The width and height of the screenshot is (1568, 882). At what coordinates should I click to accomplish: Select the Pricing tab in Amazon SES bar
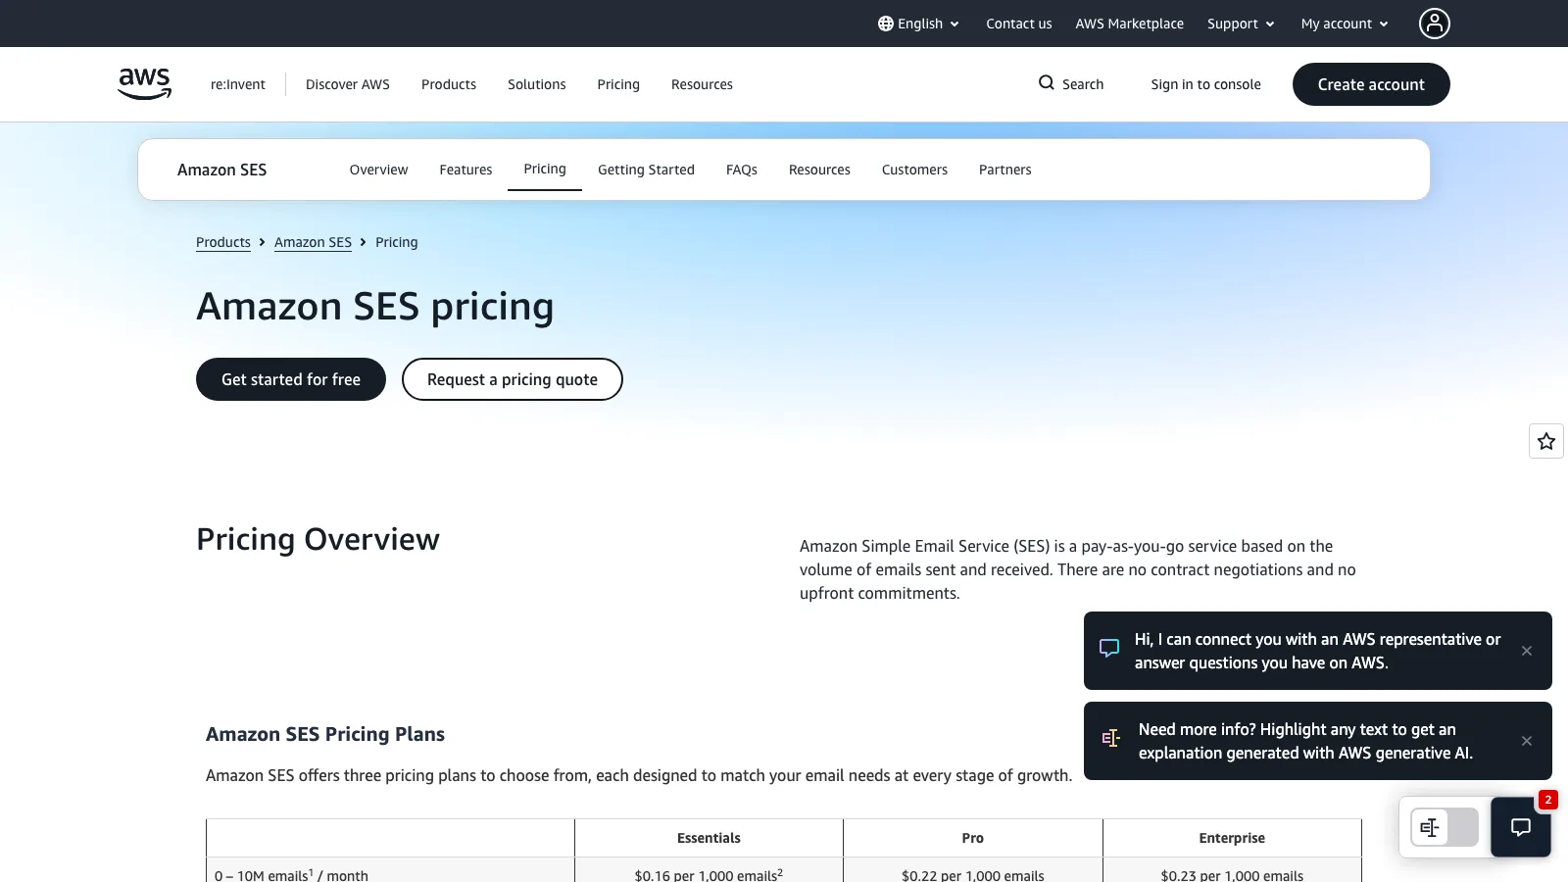pos(545,170)
